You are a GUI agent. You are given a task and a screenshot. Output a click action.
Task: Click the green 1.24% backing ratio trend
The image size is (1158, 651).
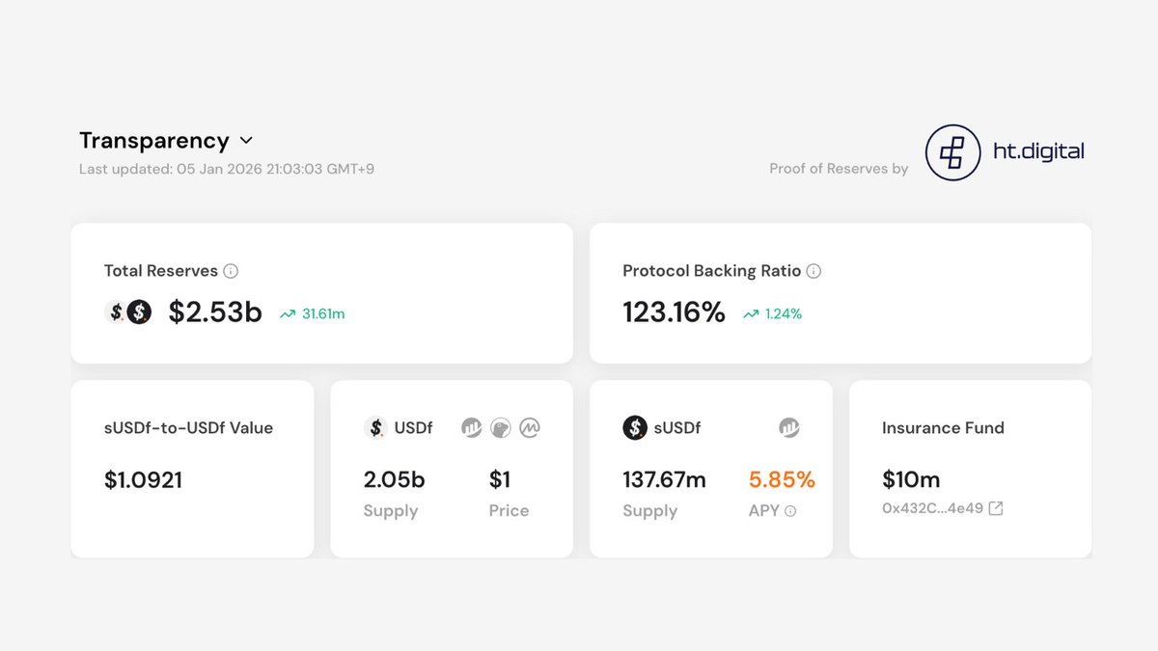pos(773,313)
